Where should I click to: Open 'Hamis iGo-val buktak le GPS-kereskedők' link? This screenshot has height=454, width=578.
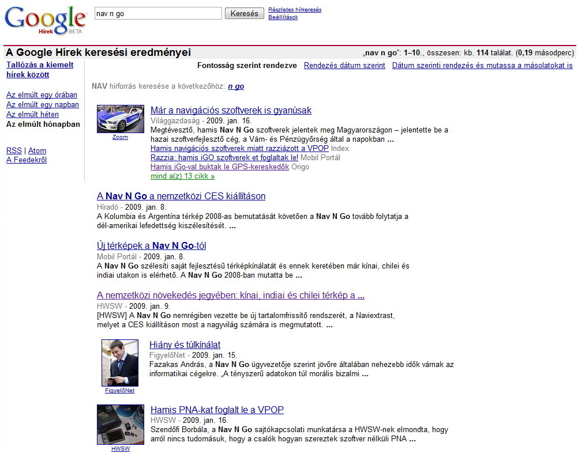coord(220,167)
